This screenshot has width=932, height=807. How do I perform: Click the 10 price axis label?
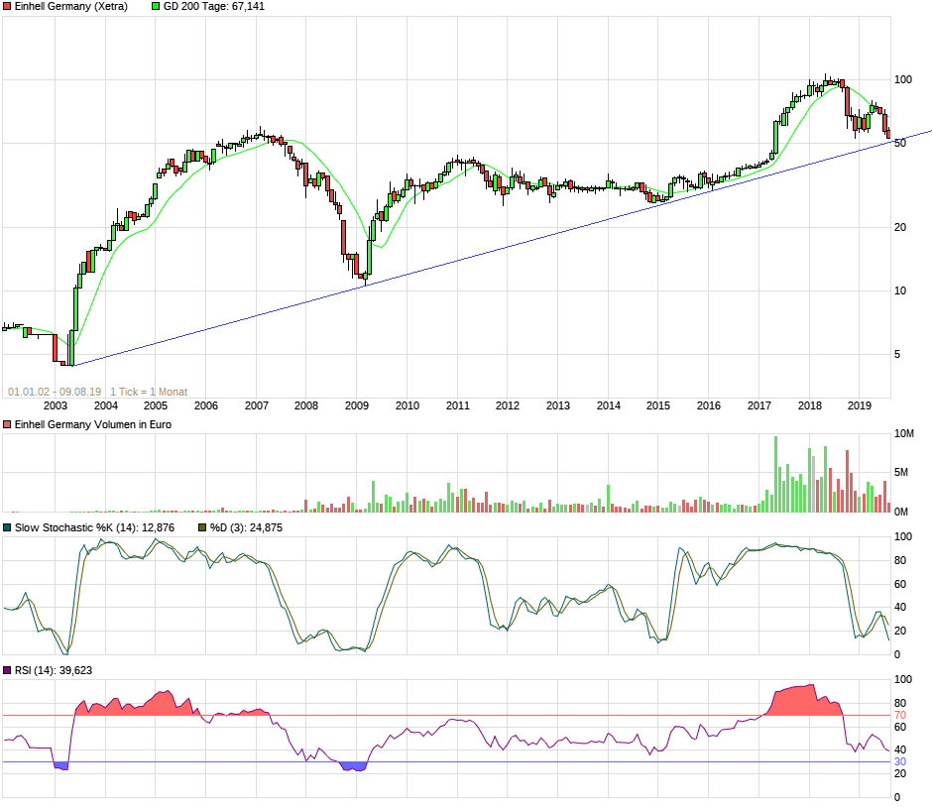900,291
